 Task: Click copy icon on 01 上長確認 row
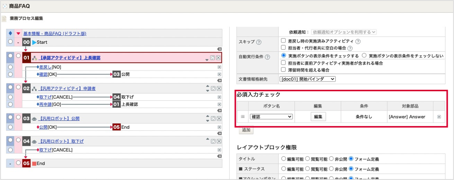coord(213,58)
